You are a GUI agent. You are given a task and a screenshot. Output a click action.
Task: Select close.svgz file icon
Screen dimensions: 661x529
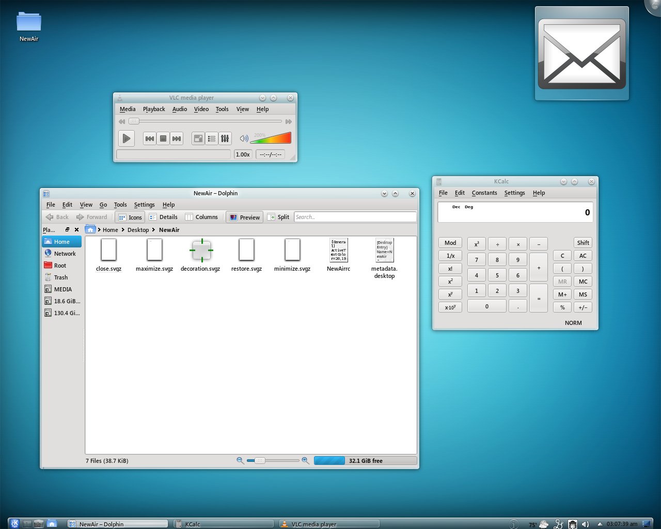(x=108, y=250)
